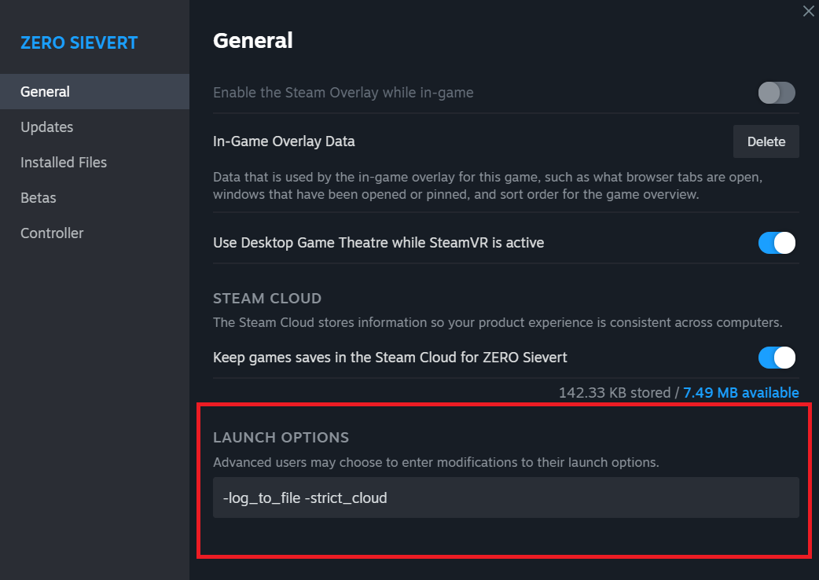Focus the launch options text field
The height and width of the screenshot is (580, 819).
click(505, 497)
